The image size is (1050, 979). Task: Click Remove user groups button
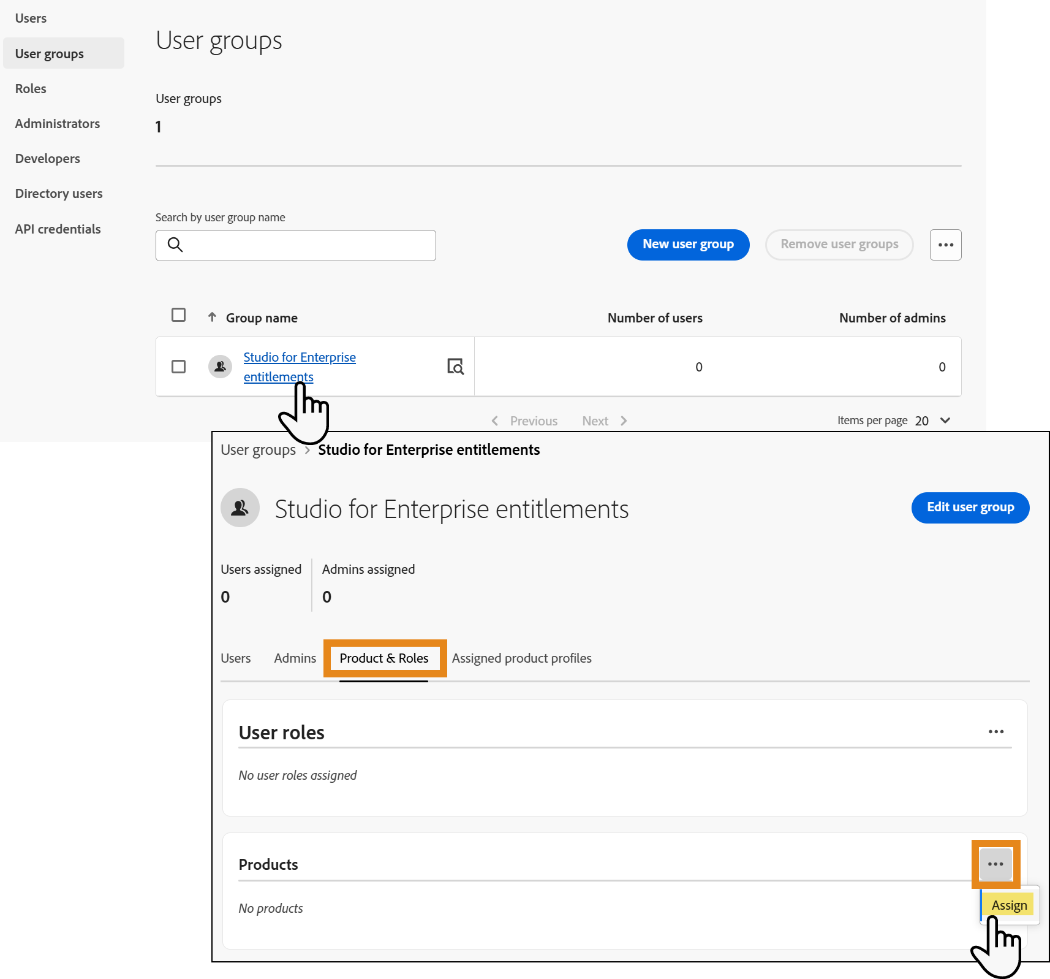tap(839, 245)
